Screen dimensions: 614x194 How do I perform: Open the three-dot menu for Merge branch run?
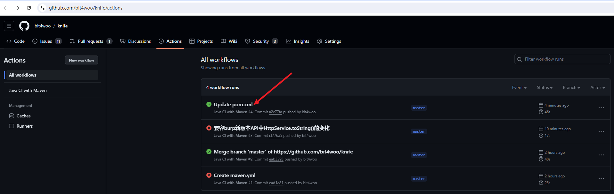coord(601,155)
